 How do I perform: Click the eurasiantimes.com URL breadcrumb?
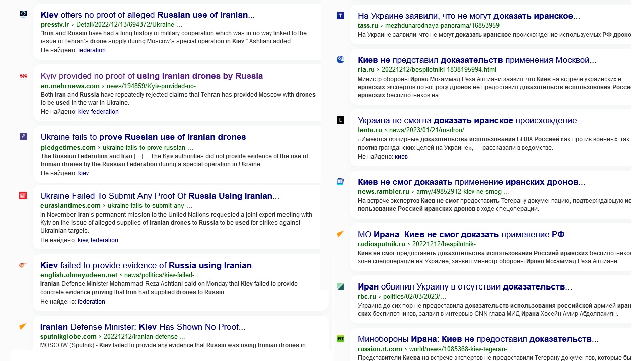coord(116,205)
